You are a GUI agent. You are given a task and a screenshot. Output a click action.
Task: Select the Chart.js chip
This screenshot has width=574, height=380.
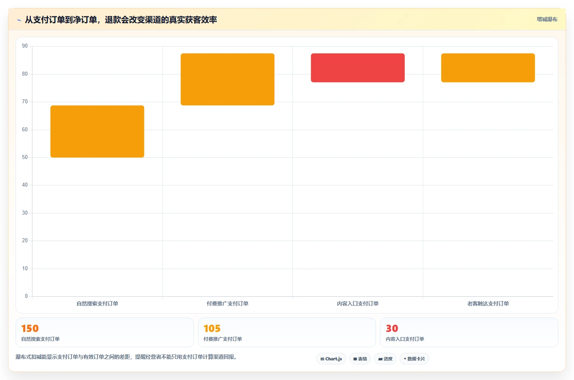[x=331, y=359]
